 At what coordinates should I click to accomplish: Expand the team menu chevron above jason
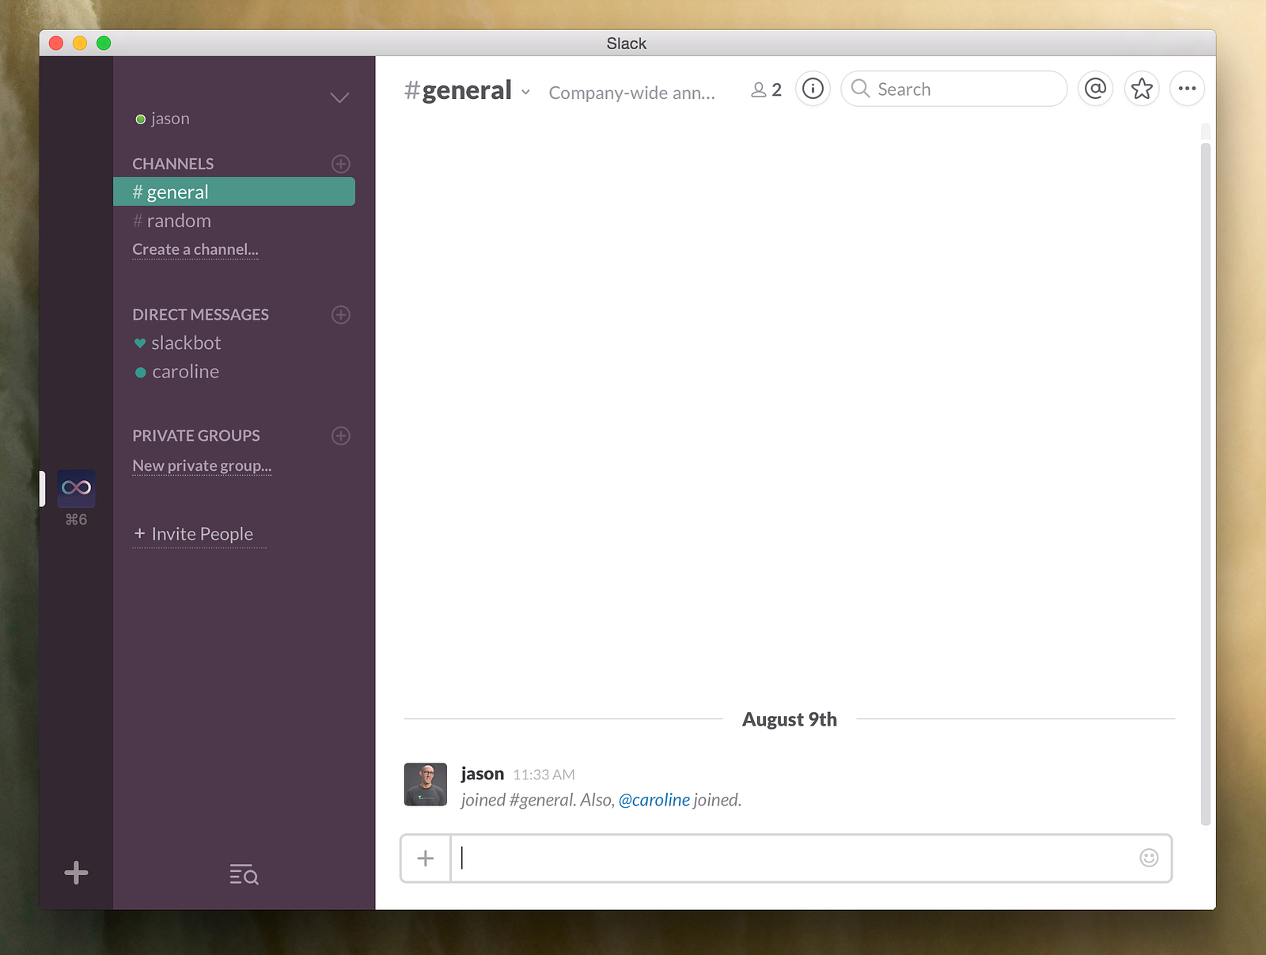tap(339, 97)
